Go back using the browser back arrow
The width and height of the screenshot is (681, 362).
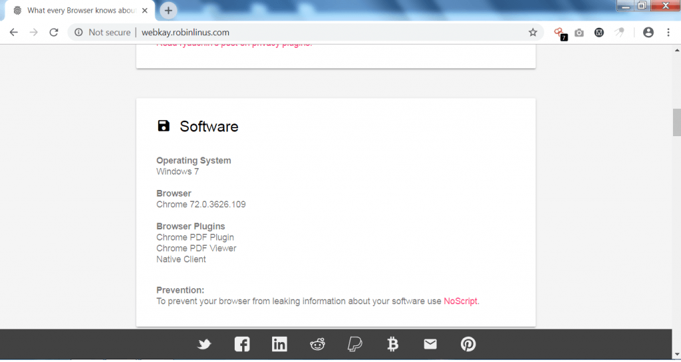pyautogui.click(x=14, y=33)
